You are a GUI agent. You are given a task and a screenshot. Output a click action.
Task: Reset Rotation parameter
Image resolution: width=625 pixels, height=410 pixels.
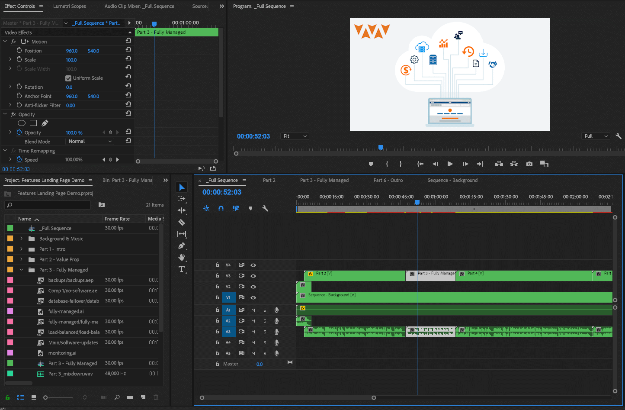[128, 86]
